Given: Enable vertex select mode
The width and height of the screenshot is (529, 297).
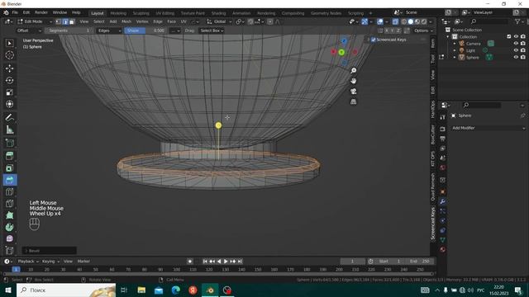Looking at the screenshot, I should (x=59, y=21).
